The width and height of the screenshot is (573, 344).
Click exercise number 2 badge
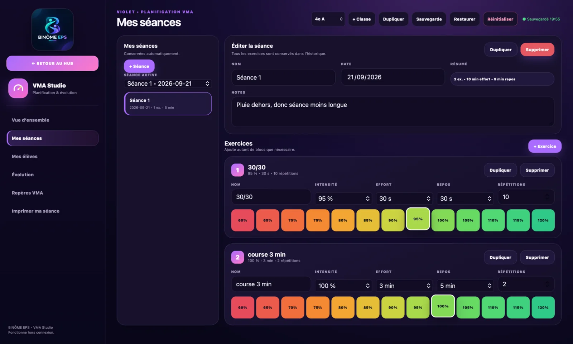[x=237, y=257]
